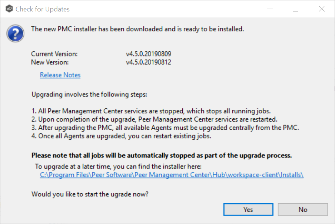
Task: Click the bold jobs-stopped warning note
Action: 162,155
